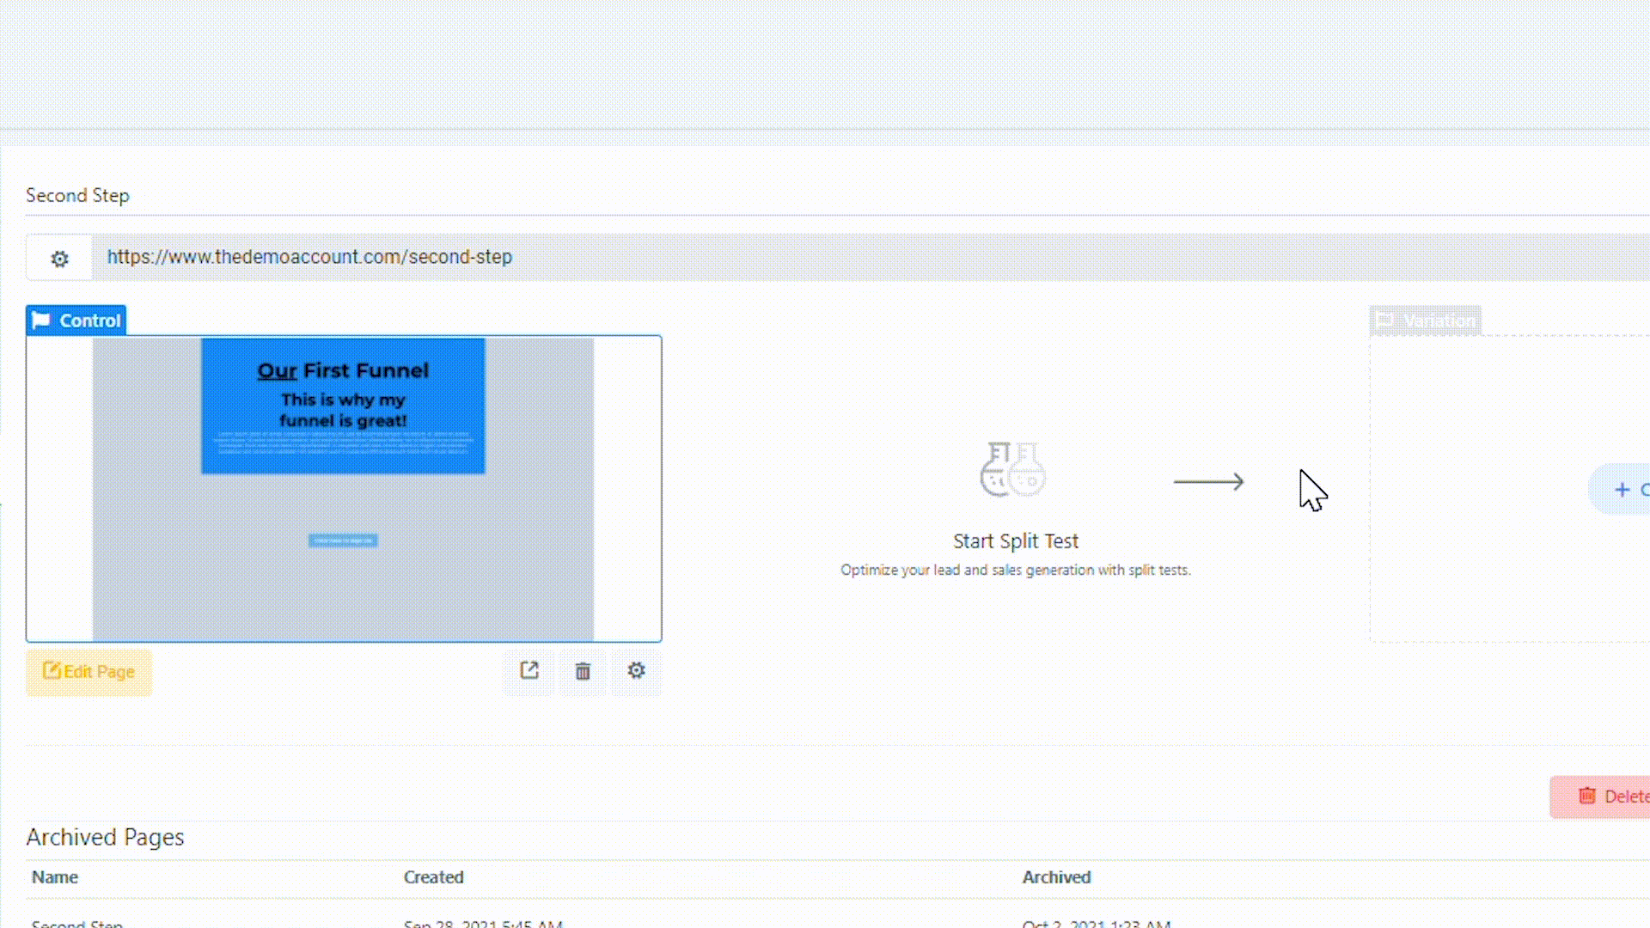Sort archived pages by Name column

coord(55,877)
